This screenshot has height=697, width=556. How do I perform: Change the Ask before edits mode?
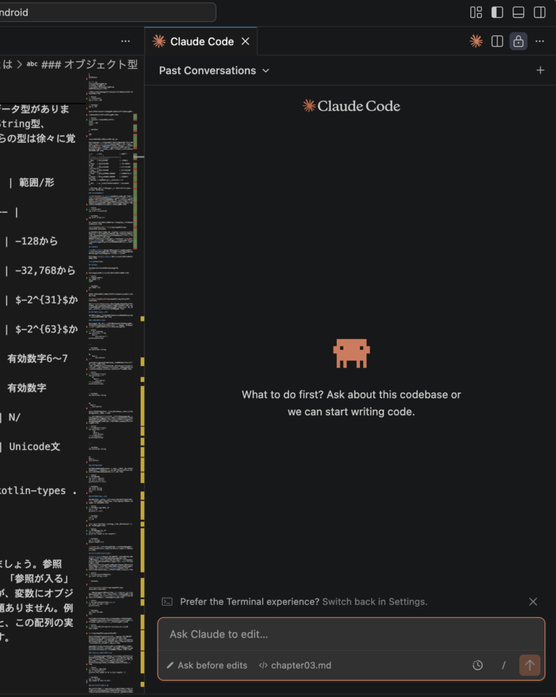(x=207, y=665)
